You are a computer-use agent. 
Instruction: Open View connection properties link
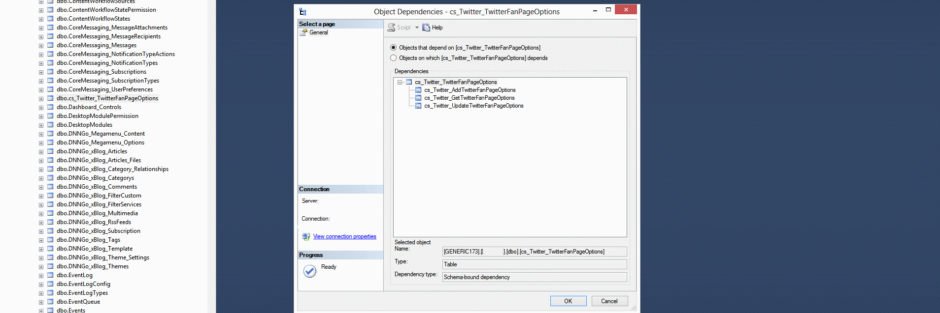pos(344,236)
